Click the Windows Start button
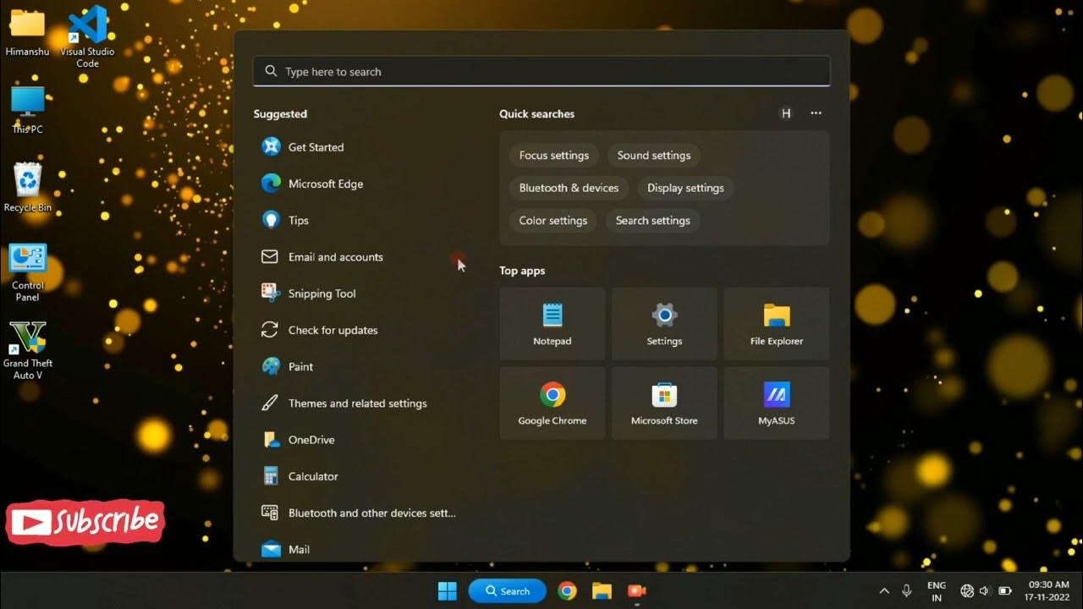This screenshot has width=1083, height=609. pyautogui.click(x=448, y=591)
